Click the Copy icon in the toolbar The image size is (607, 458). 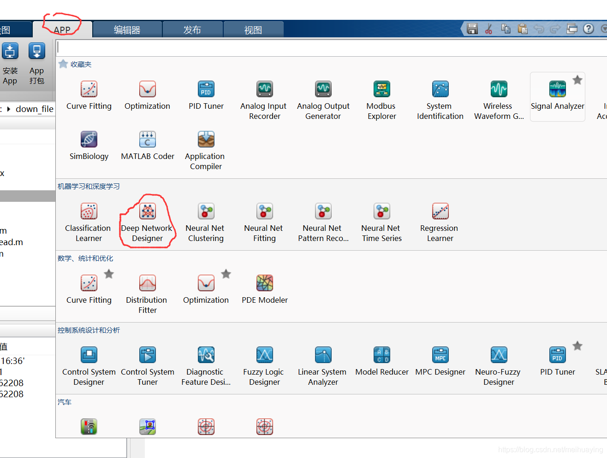(x=506, y=29)
